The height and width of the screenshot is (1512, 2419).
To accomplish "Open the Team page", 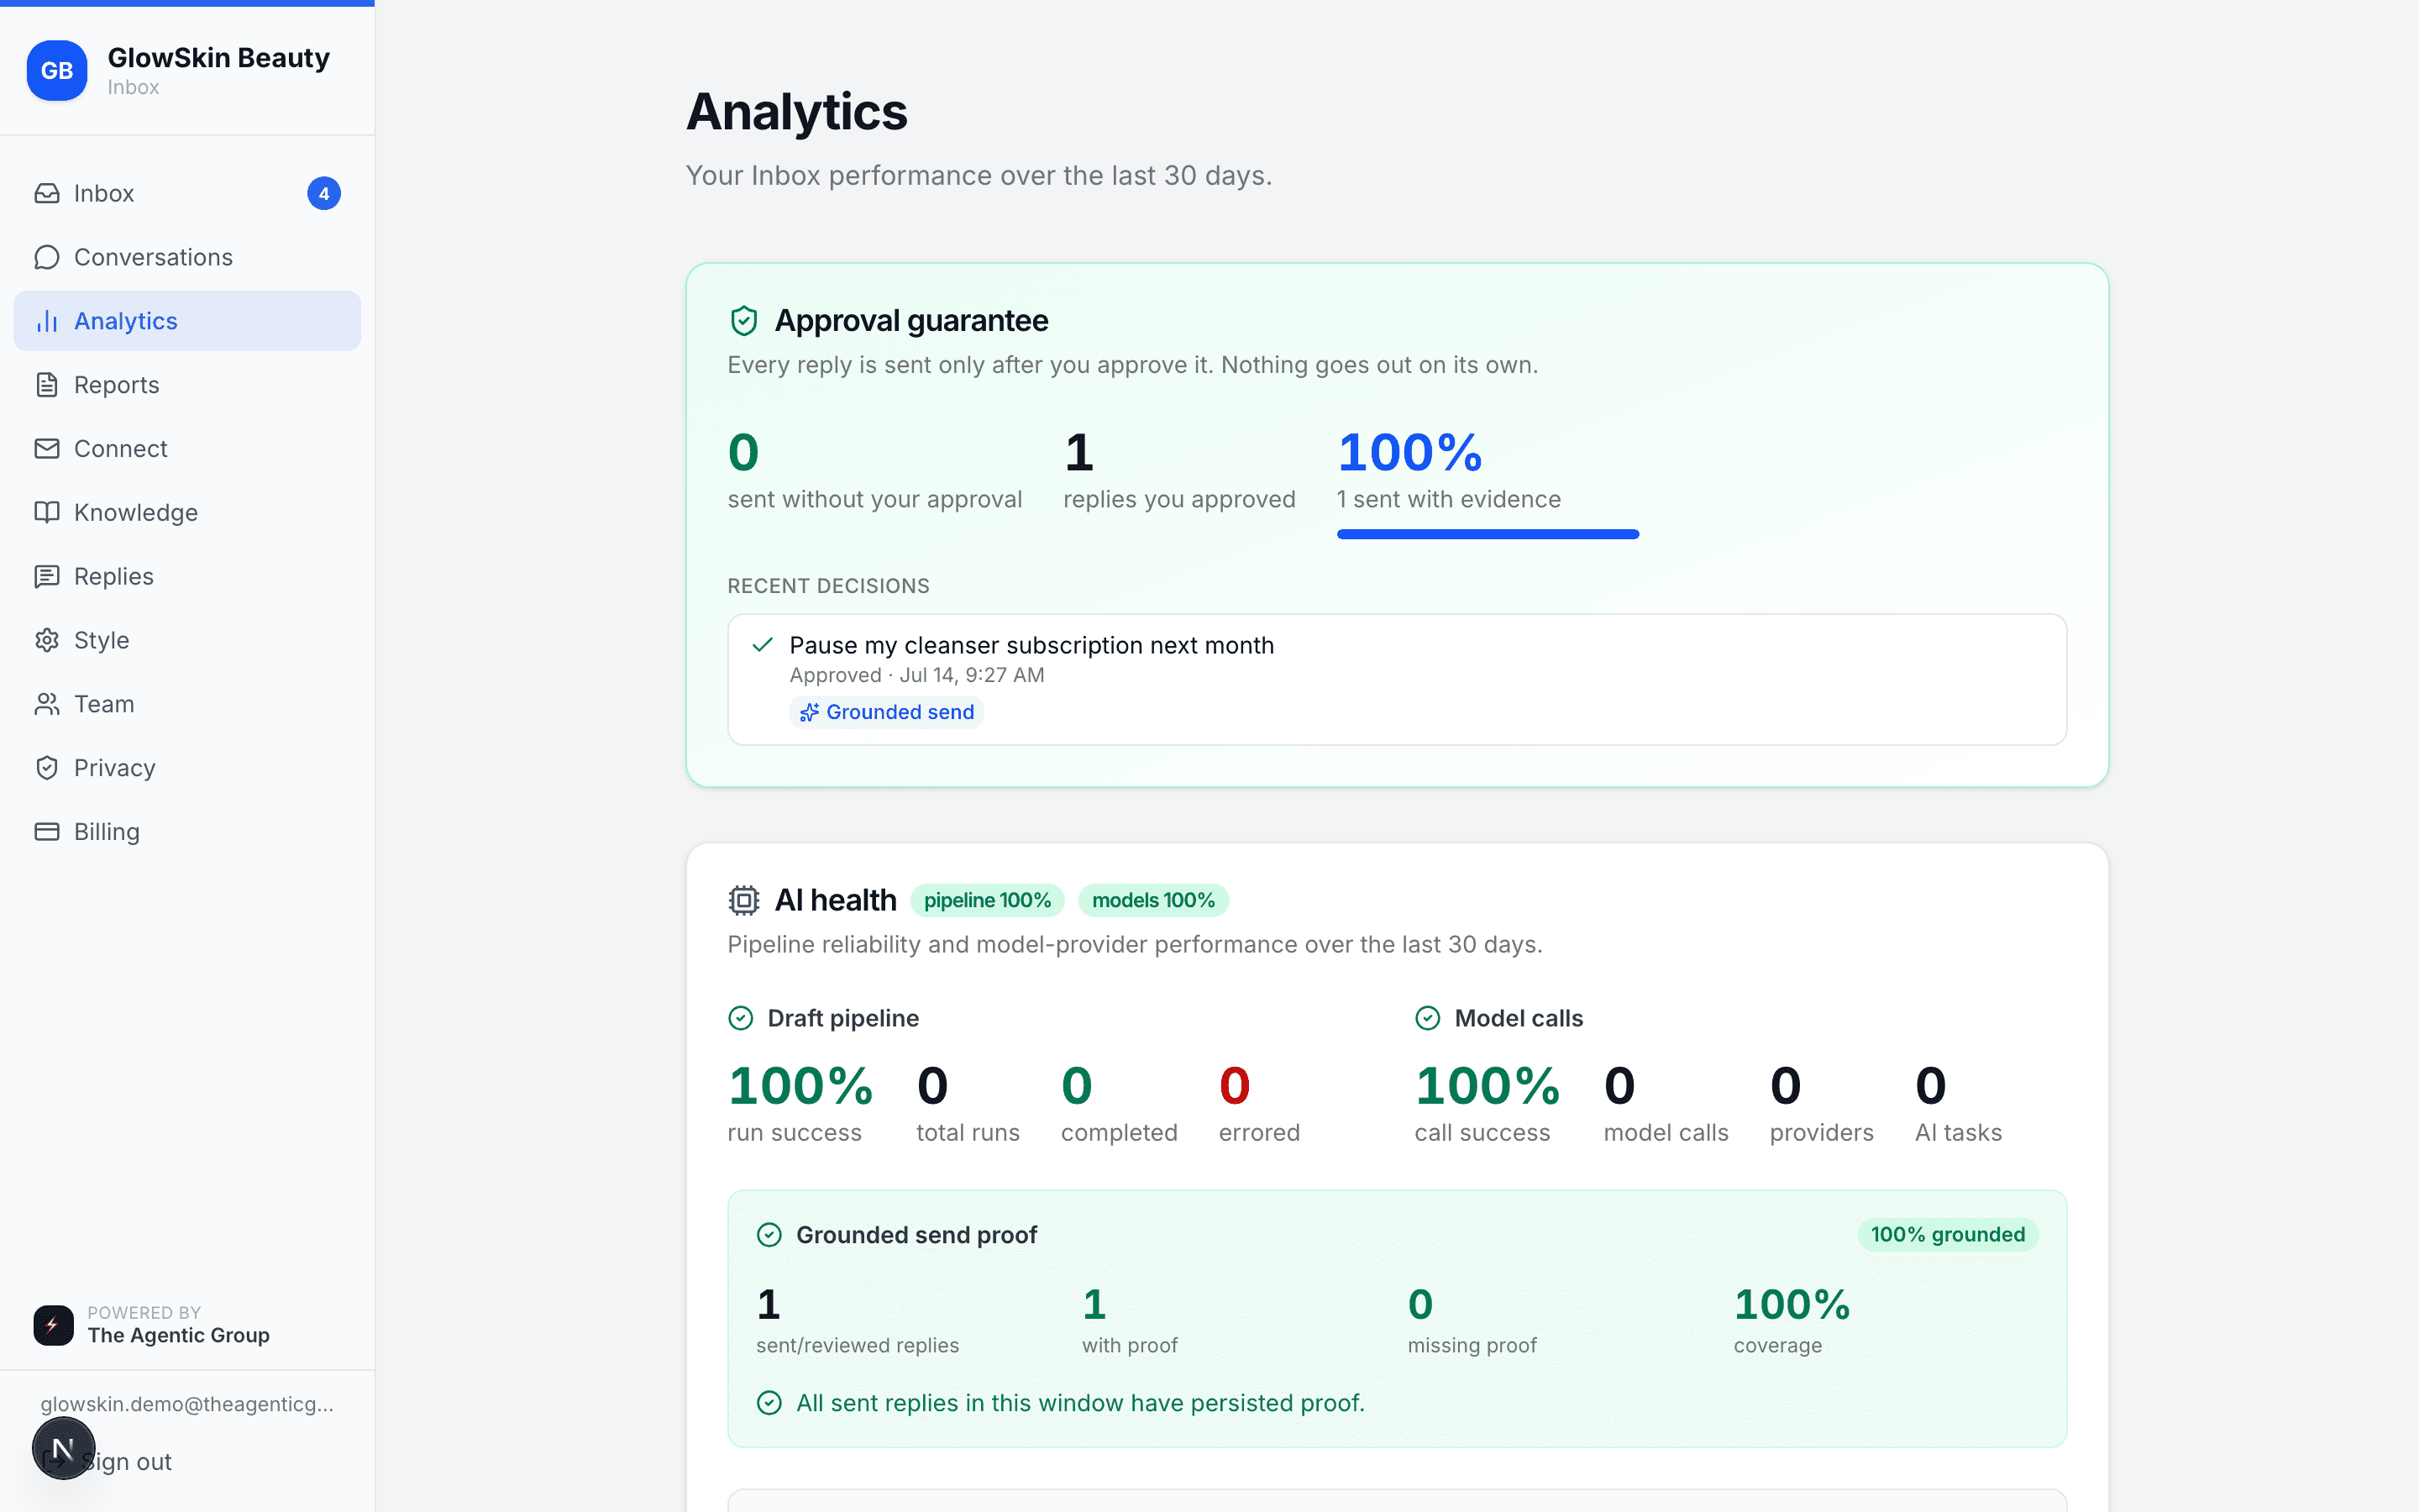I will 187,704.
